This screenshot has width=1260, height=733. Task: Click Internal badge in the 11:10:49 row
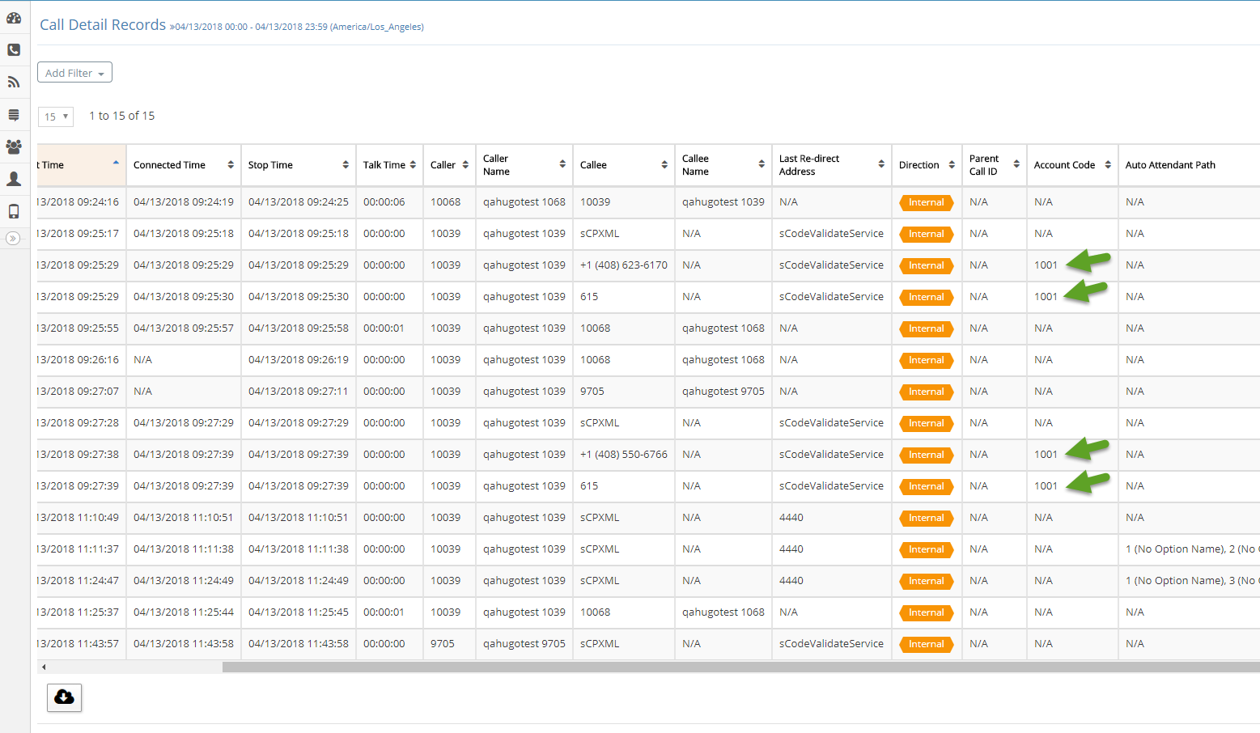click(926, 519)
